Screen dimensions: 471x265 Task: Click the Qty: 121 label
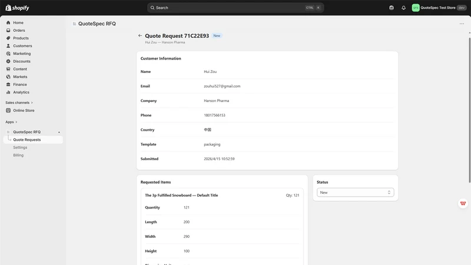[292, 196]
